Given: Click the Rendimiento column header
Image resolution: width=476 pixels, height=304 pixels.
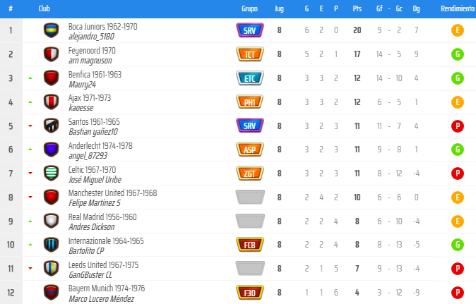Looking at the screenshot, I should pos(458,8).
